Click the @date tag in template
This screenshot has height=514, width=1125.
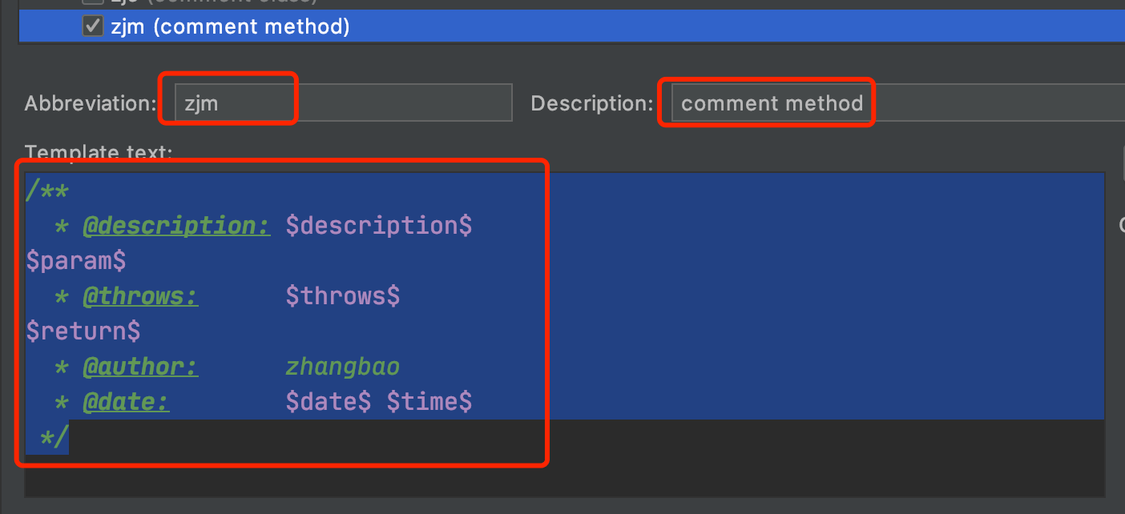tap(126, 402)
